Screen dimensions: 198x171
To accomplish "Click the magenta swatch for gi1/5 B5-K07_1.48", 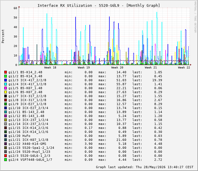I will click(x=5, y=88).
